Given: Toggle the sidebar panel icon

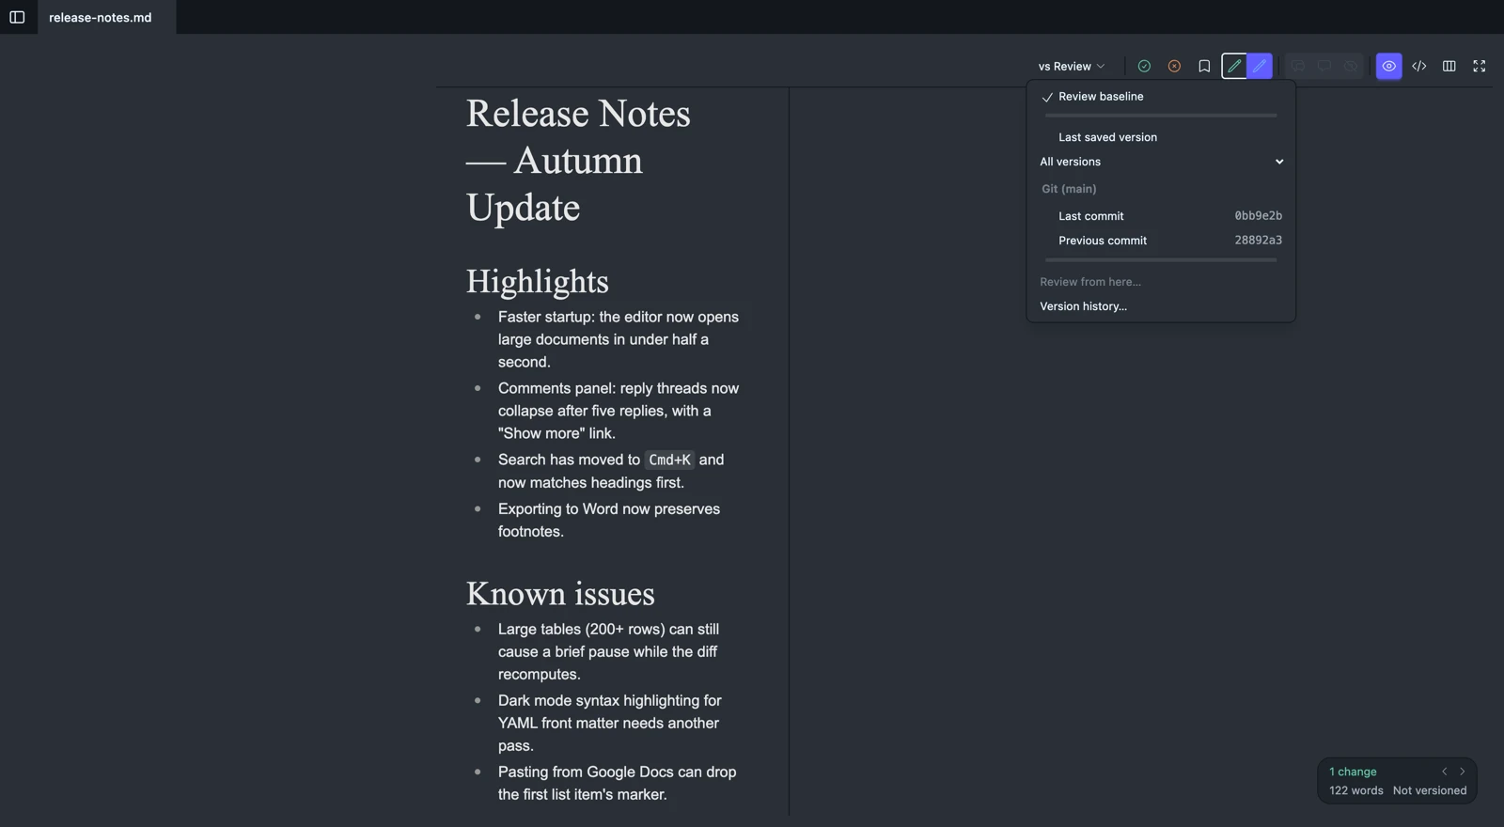Looking at the screenshot, I should tap(17, 17).
